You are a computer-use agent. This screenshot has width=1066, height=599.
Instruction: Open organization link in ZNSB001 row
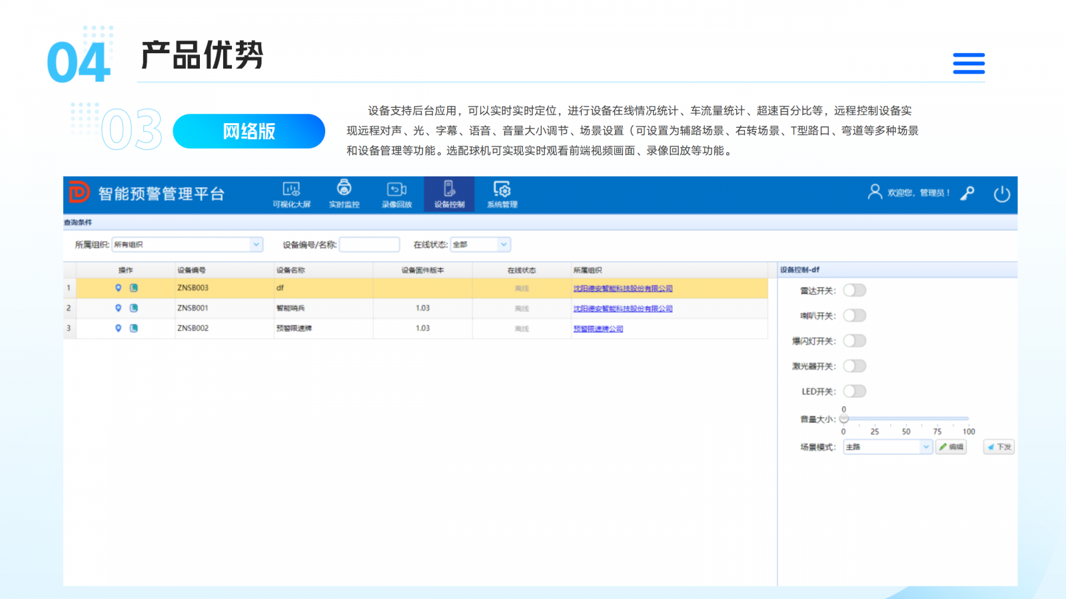(623, 309)
